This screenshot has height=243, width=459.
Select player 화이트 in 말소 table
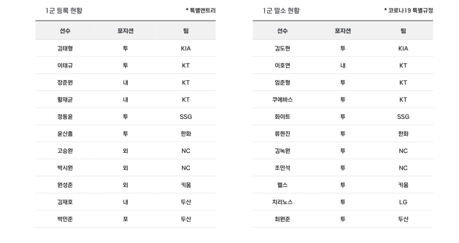coord(282,117)
